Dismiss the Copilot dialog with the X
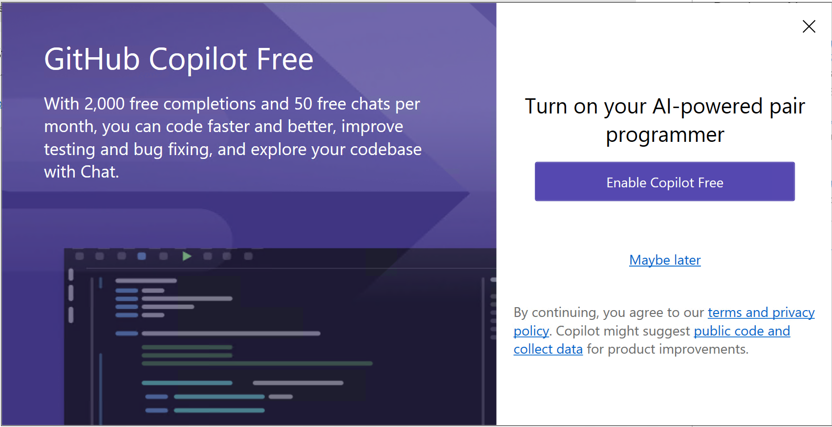The image size is (832, 427). 809,27
